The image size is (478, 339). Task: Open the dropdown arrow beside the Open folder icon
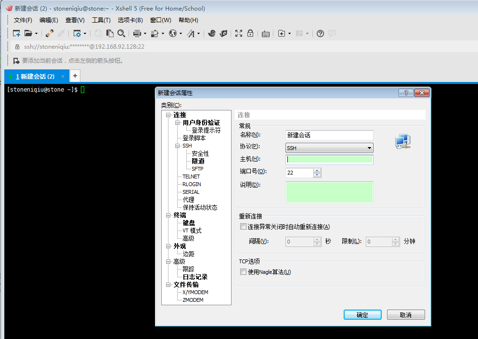(x=36, y=33)
